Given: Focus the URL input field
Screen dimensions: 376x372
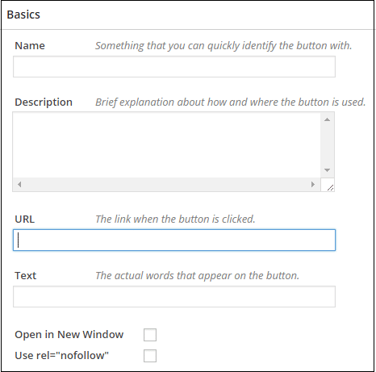Looking at the screenshot, I should [174, 240].
